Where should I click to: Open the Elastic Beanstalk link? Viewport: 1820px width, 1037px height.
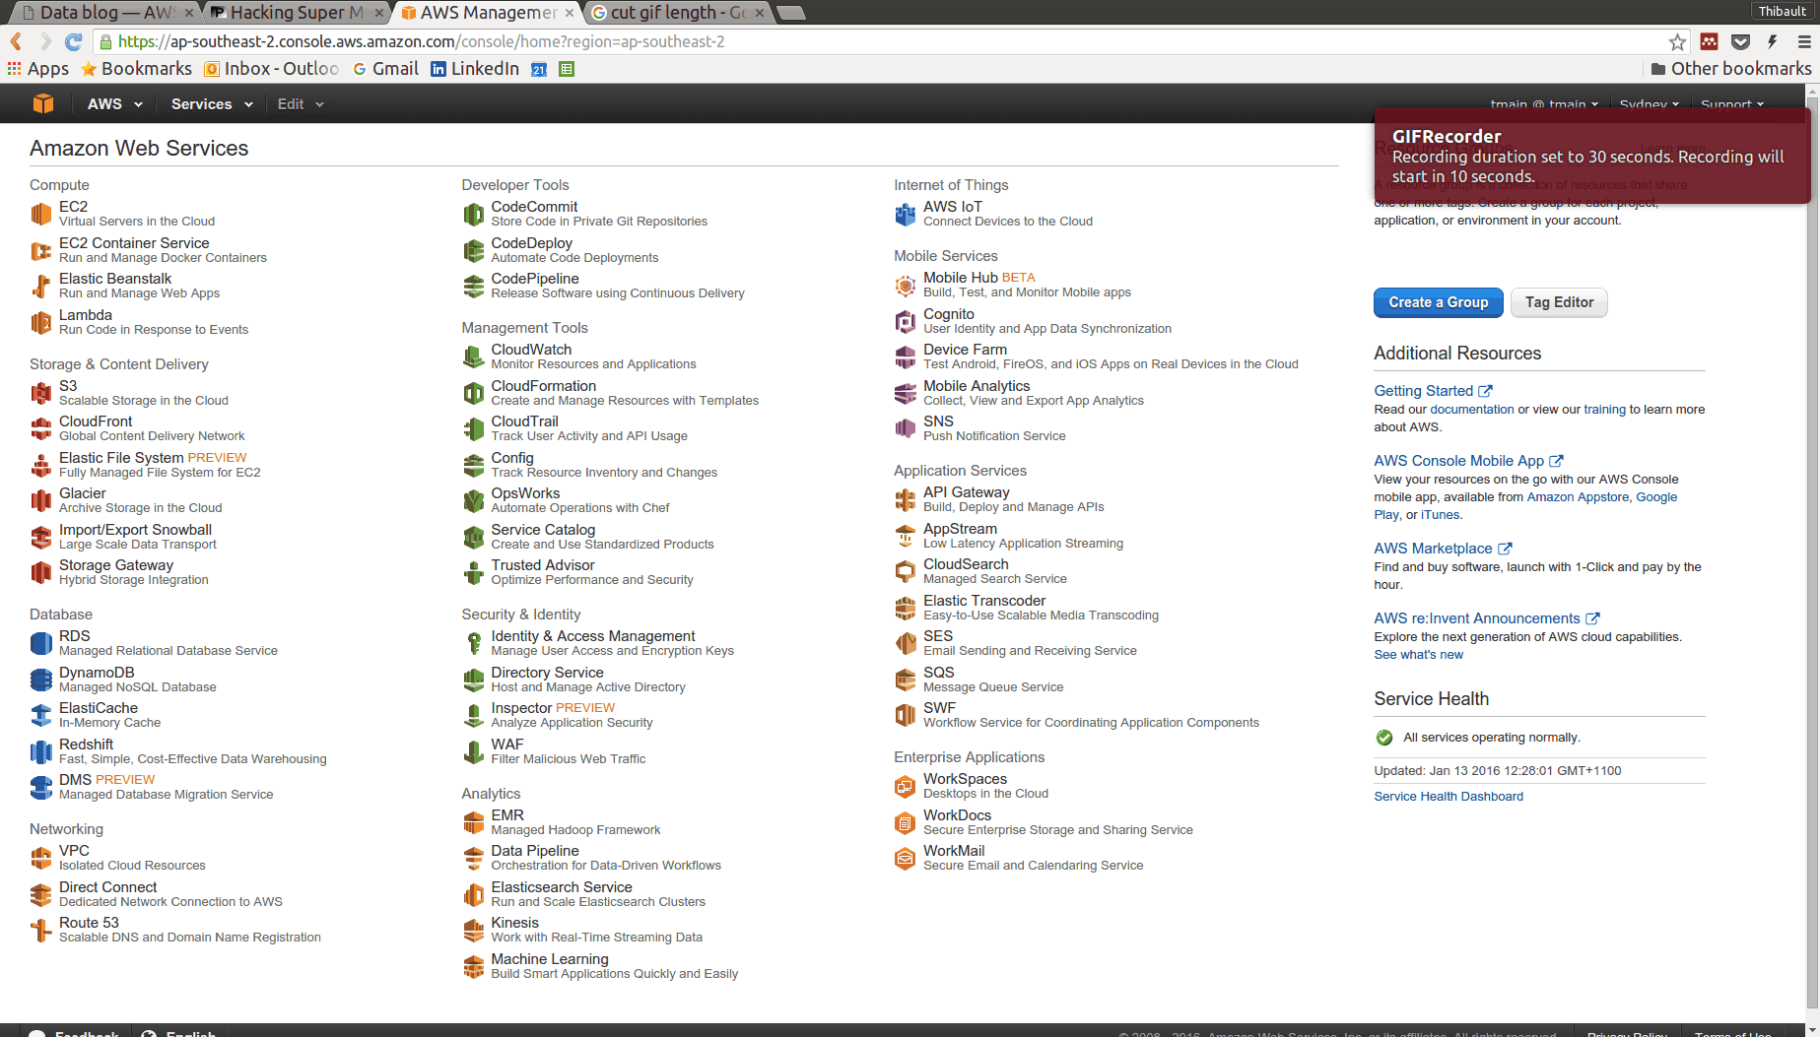click(115, 279)
